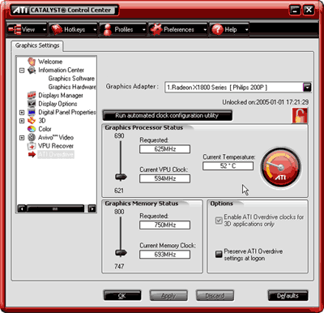
Task: Click the ATI logo in title bar
Action: pyautogui.click(x=20, y=11)
